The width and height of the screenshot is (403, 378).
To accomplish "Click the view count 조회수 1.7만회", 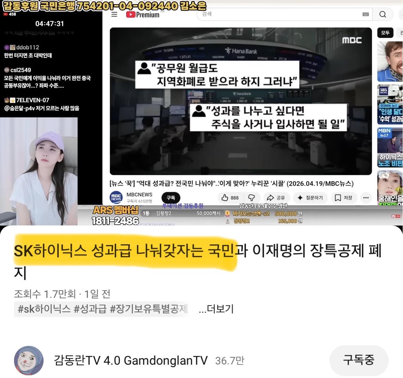I will point(45,294).
